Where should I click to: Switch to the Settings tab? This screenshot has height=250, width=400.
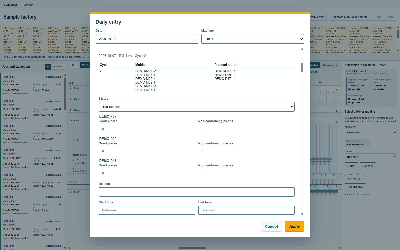point(28,5)
